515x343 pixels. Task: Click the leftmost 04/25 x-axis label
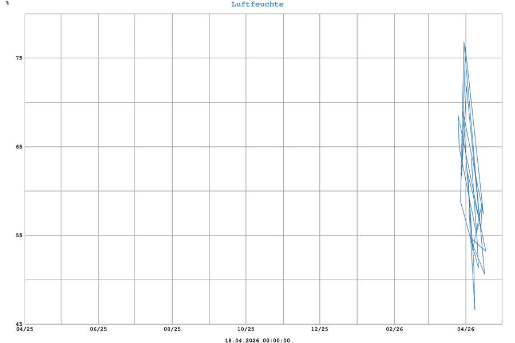[25, 329]
